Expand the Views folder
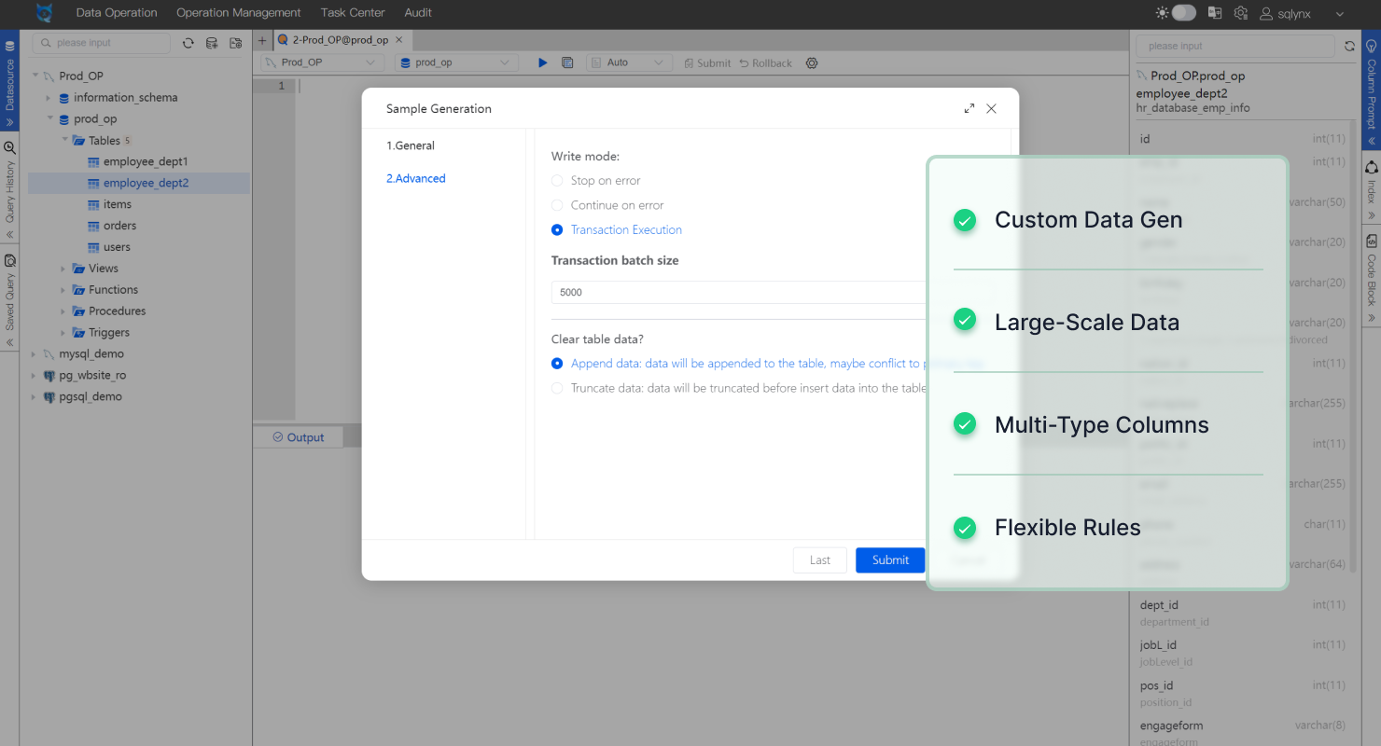The height and width of the screenshot is (746, 1381). point(63,269)
